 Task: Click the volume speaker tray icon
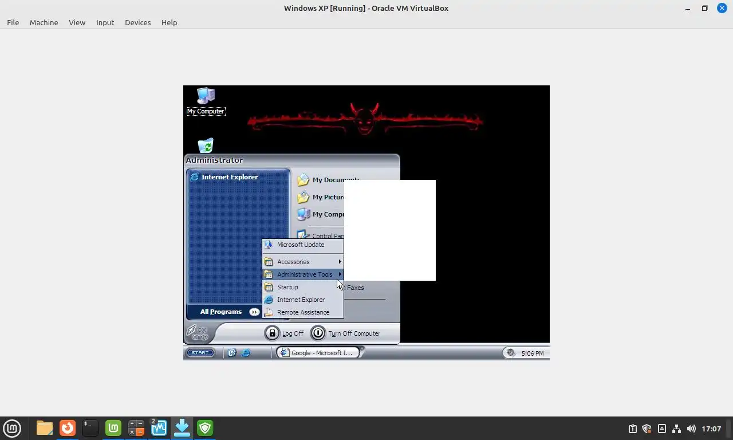pos(691,429)
